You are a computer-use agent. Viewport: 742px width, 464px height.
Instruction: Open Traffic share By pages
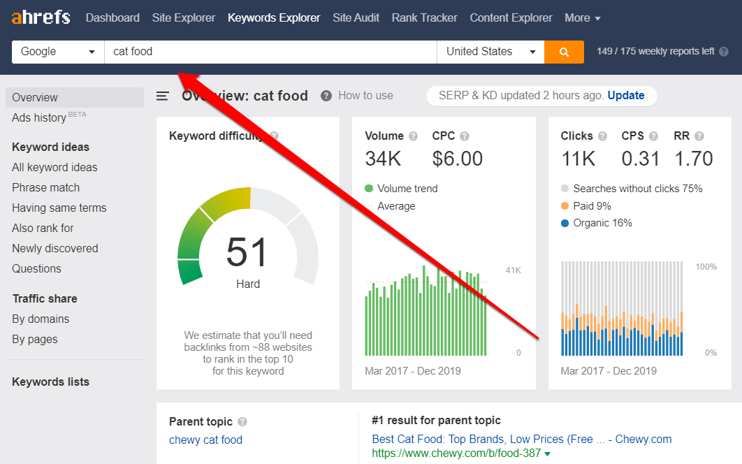(x=34, y=340)
